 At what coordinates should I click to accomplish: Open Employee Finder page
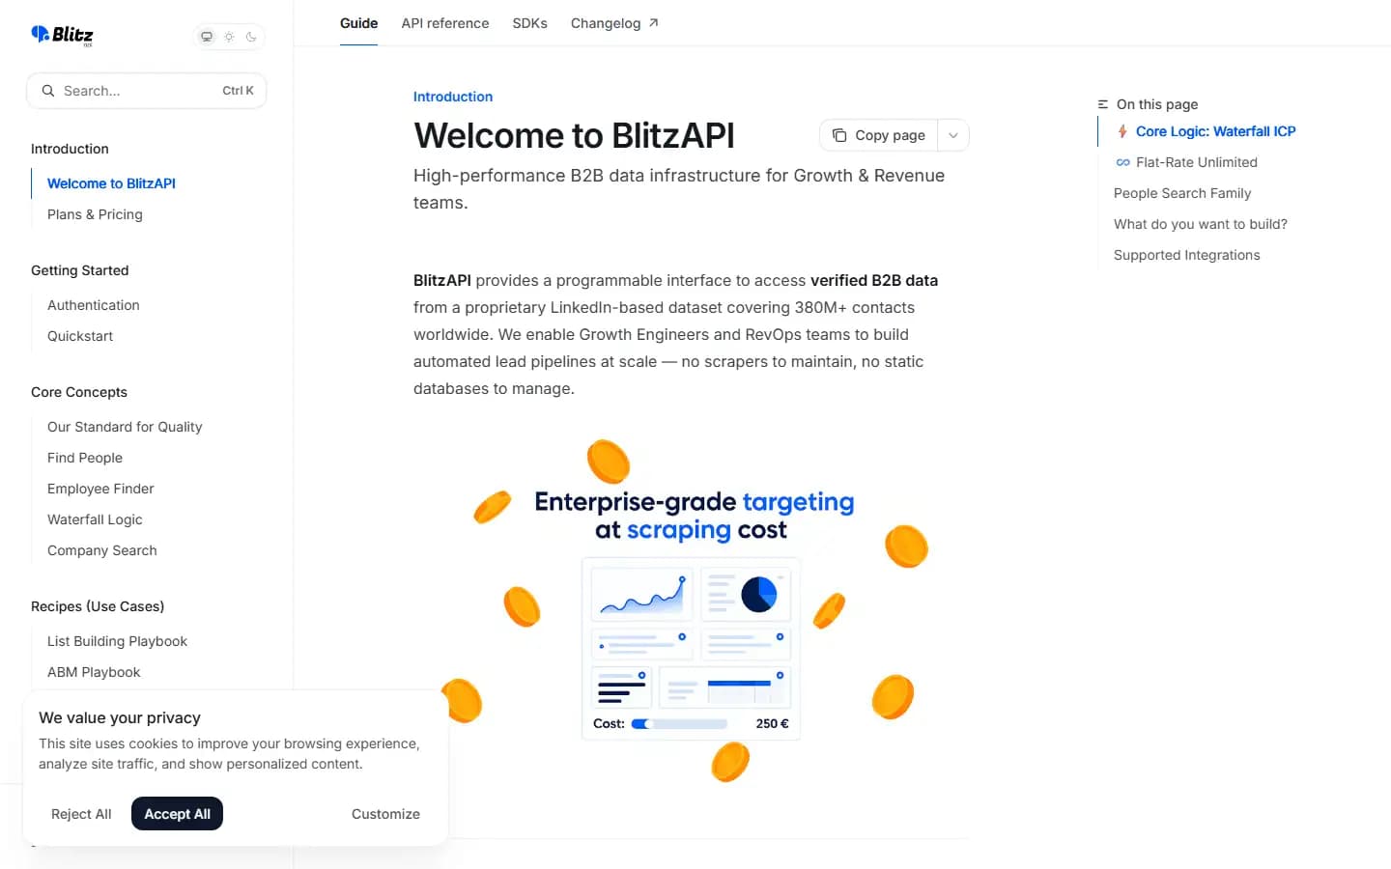(100, 489)
